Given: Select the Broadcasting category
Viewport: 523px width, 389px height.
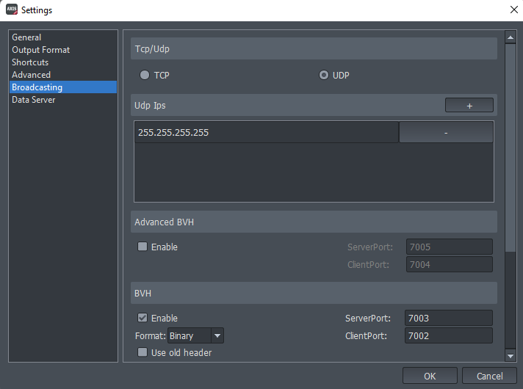Looking at the screenshot, I should [63, 87].
